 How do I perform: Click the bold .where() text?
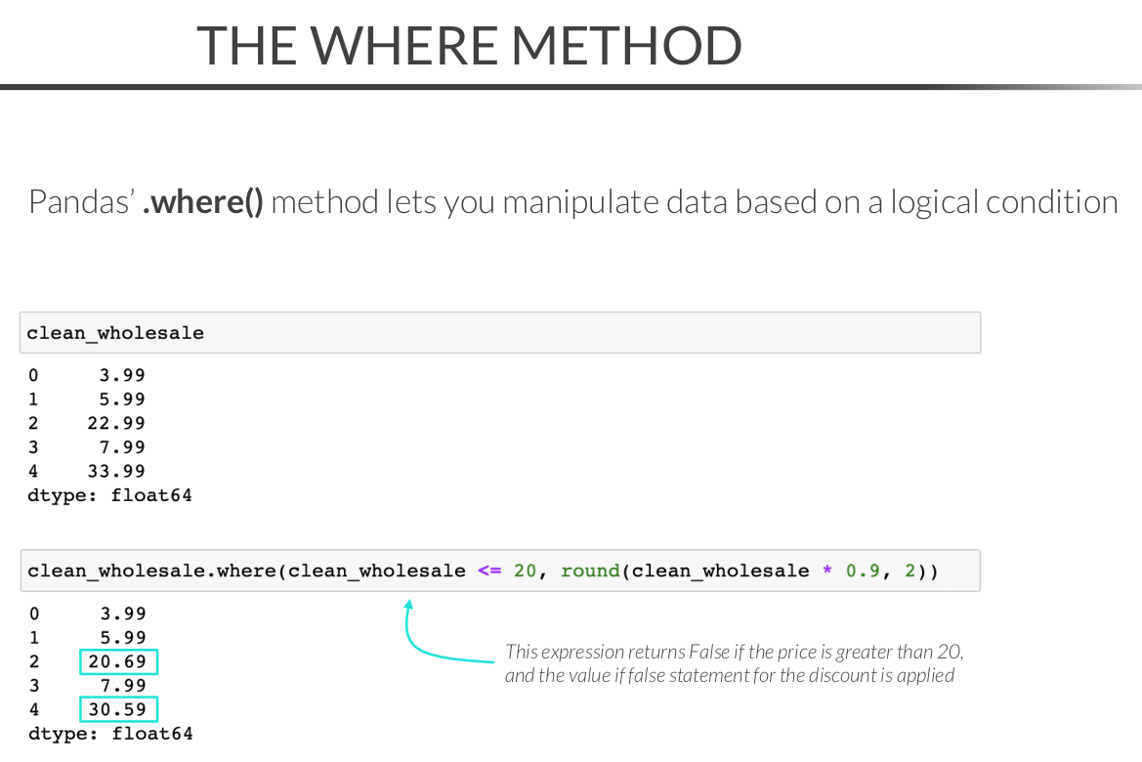[203, 202]
